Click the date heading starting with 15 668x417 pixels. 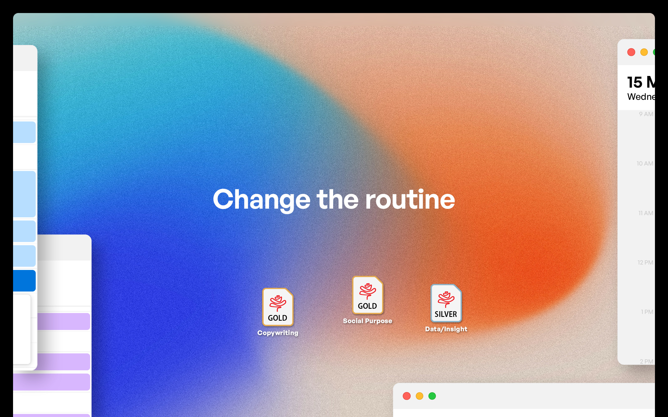click(641, 82)
